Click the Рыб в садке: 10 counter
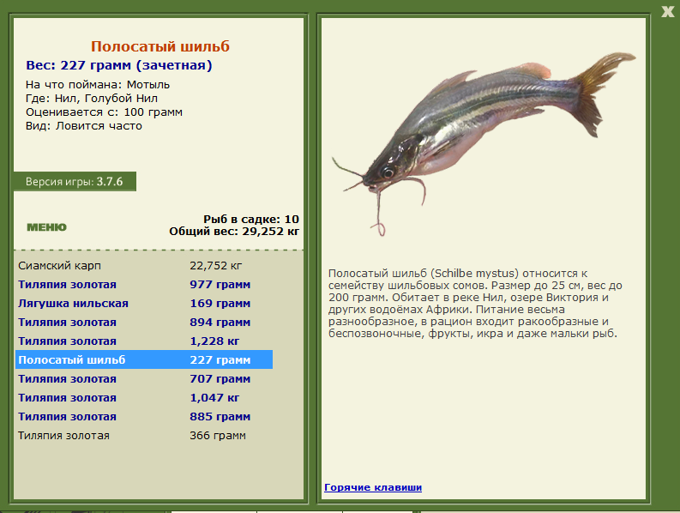Screen dimensions: 680x513 point(251,219)
